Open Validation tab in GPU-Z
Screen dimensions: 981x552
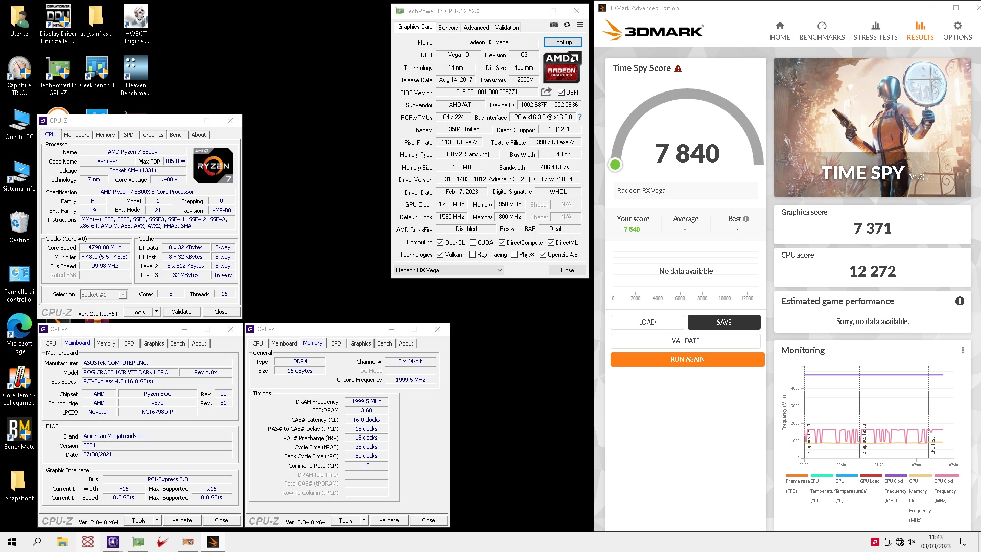(x=506, y=28)
